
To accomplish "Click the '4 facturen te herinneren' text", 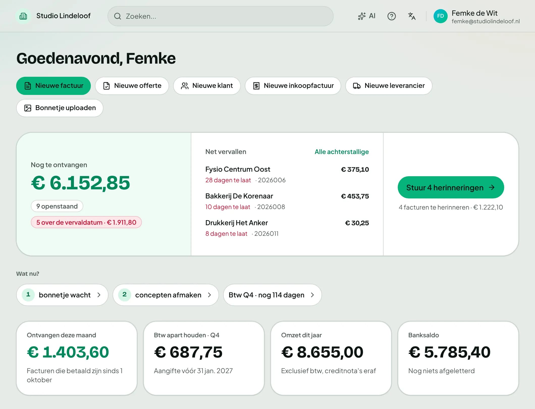I will click(x=434, y=207).
